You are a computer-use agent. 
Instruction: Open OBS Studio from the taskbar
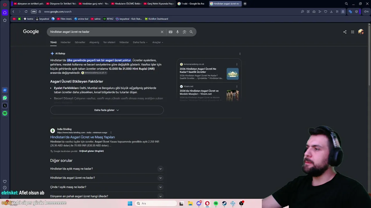(x=241, y=203)
